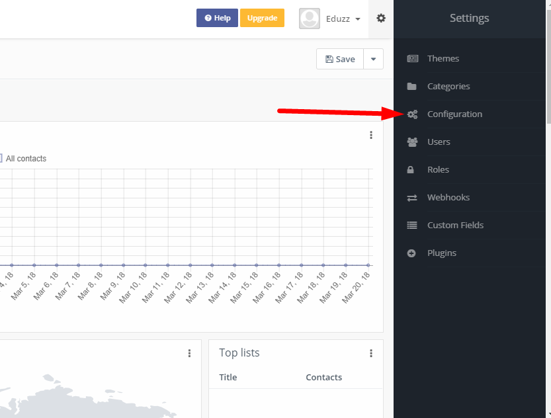The width and height of the screenshot is (551, 418).
Task: Expand the Save button dropdown arrow
Action: click(x=373, y=59)
